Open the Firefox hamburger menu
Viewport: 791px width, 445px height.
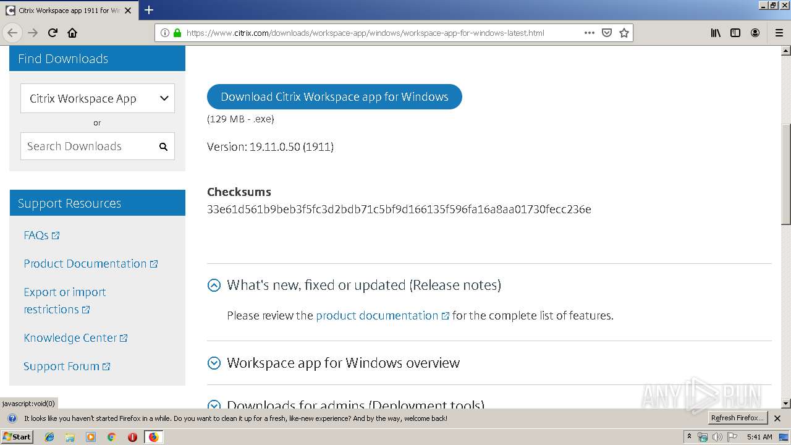tap(779, 33)
